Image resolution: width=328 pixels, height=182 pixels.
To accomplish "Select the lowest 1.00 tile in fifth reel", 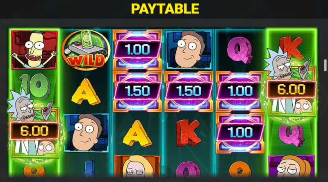I will (x=240, y=133).
